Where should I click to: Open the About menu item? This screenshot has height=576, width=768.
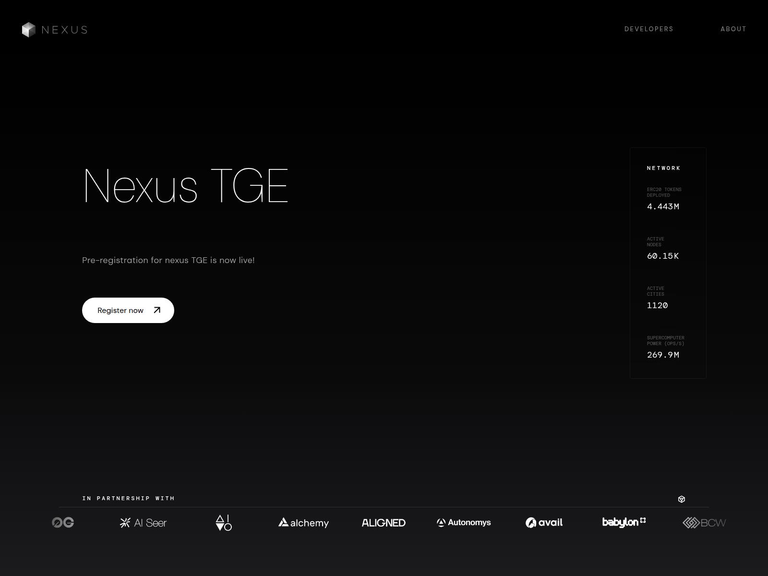pos(733,29)
